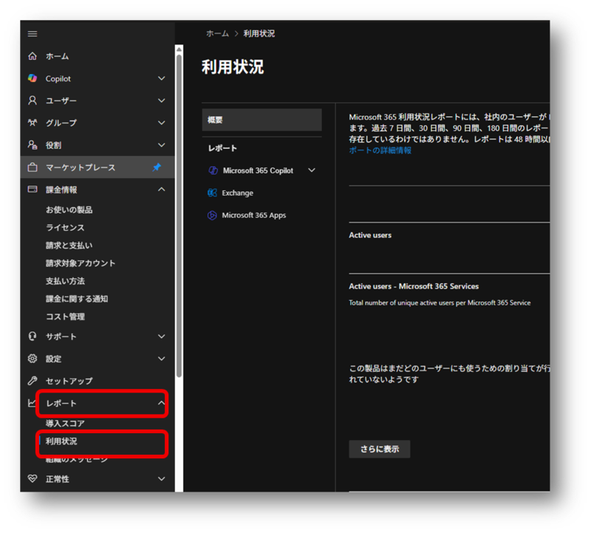Click 利用状況 in the breadcrumb
Image resolution: width=591 pixels, height=533 pixels.
pyautogui.click(x=259, y=33)
